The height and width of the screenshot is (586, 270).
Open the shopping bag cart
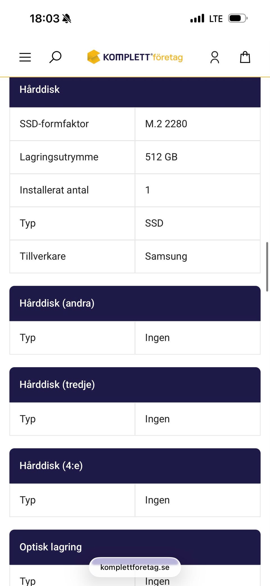point(245,57)
